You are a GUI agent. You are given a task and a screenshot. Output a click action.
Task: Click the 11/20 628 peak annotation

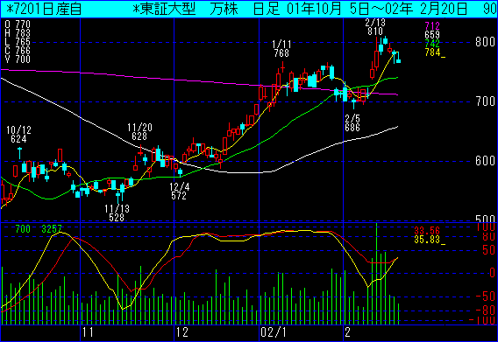tap(139, 132)
